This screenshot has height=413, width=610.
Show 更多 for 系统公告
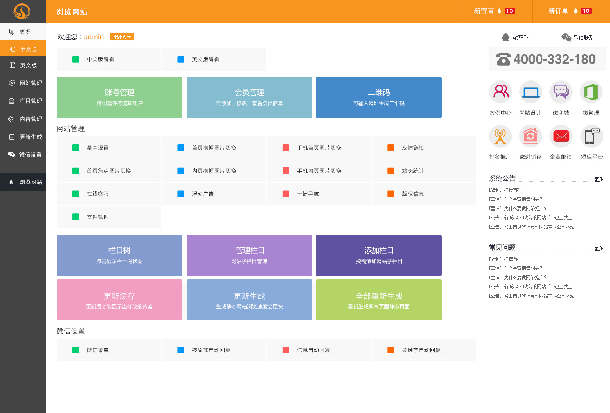pos(599,179)
